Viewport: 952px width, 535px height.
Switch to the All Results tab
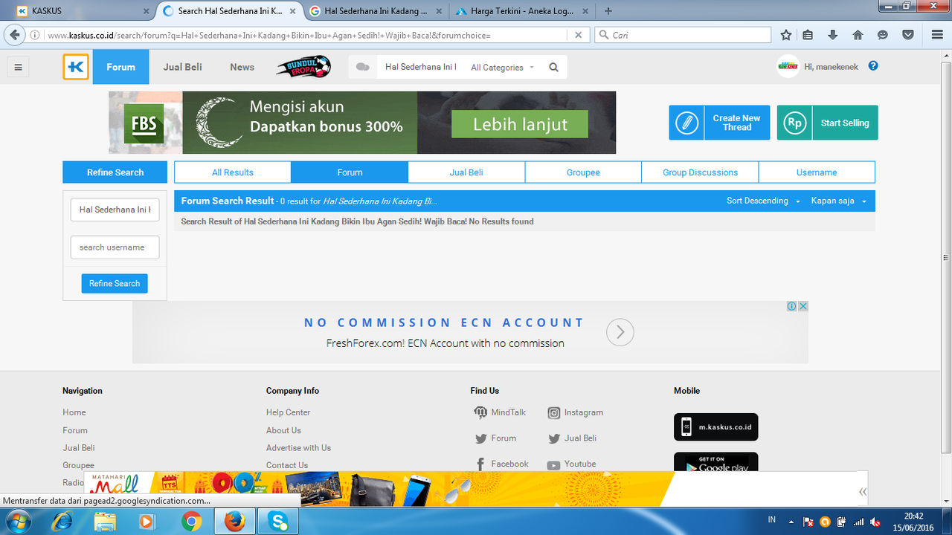click(233, 172)
